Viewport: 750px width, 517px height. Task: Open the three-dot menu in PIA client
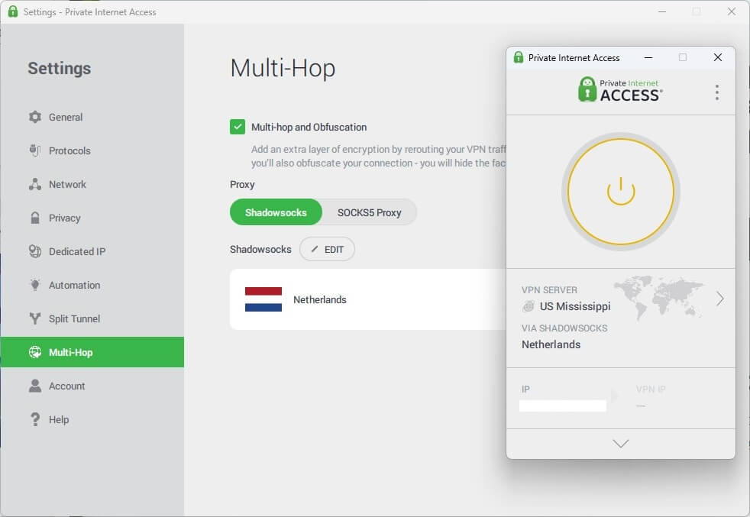pyautogui.click(x=717, y=92)
